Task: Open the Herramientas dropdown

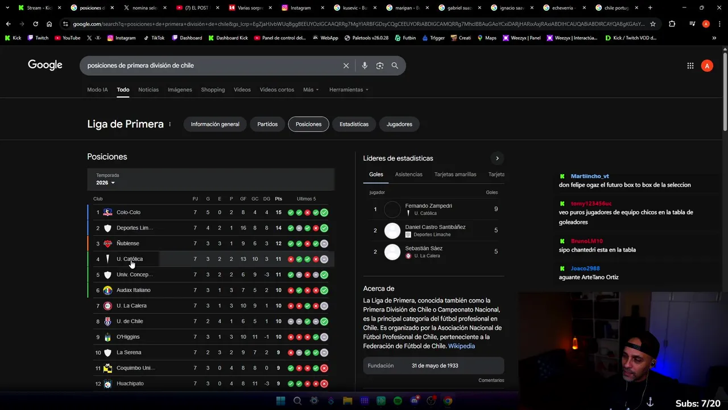Action: pyautogui.click(x=349, y=89)
